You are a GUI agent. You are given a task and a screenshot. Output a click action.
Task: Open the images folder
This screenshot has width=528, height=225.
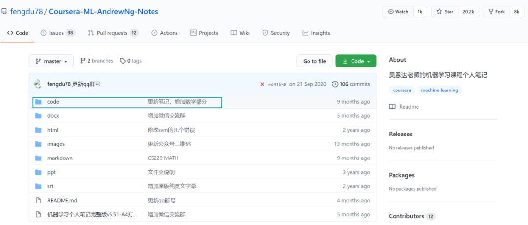pyautogui.click(x=56, y=144)
